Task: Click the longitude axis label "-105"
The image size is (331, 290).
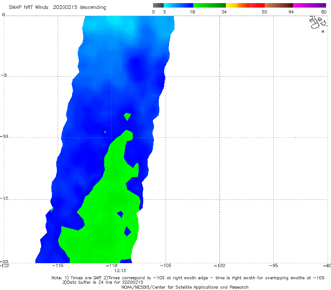Action: click(165, 265)
